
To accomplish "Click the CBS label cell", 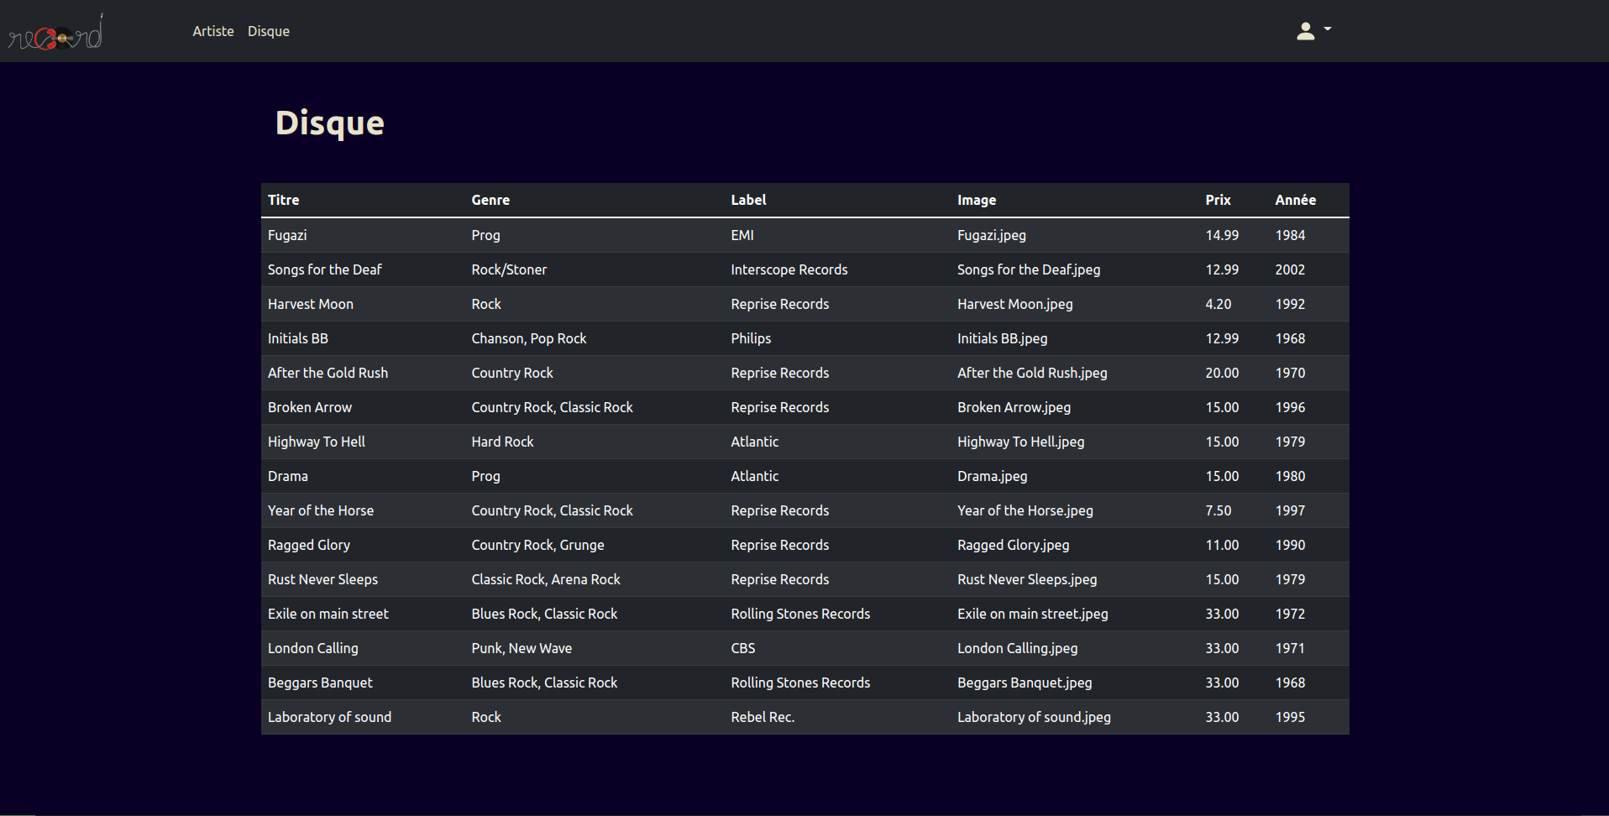I will click(x=743, y=648).
